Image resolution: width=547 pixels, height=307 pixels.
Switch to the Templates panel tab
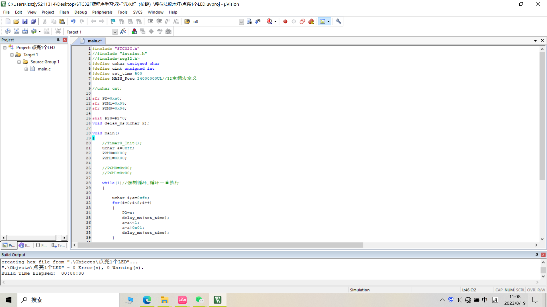point(58,245)
